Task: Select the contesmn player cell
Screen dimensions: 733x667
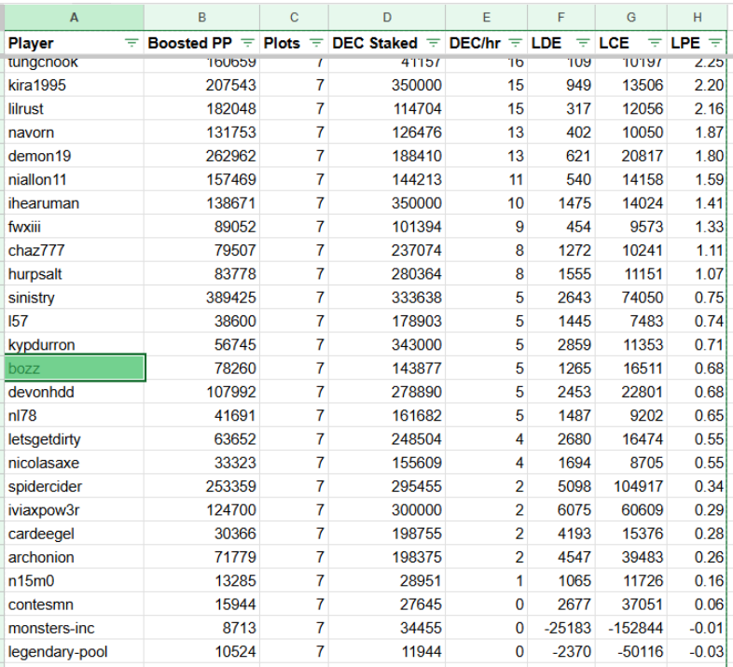Action: tap(74, 604)
